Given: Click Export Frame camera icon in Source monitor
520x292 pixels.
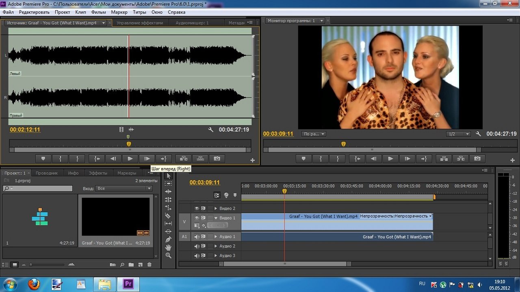Looking at the screenshot, I should [217, 159].
